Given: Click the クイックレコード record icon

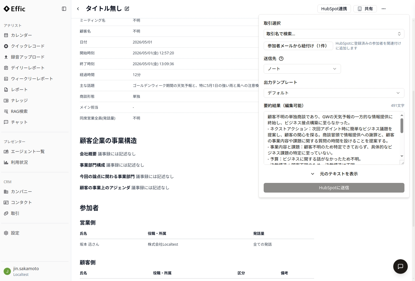Looking at the screenshot, I should [x=6, y=46].
